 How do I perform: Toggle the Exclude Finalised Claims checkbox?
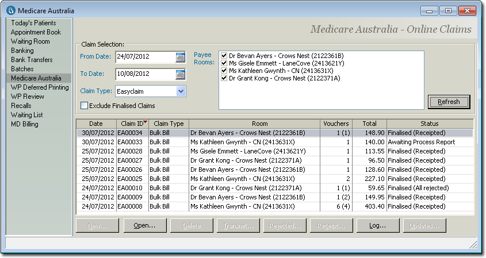point(85,106)
